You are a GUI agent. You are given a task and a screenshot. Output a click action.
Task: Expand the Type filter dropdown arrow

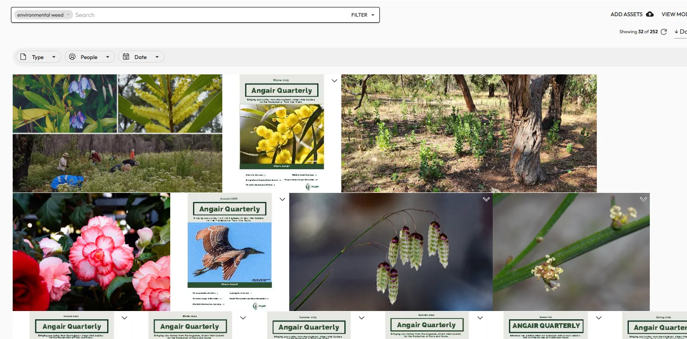54,57
